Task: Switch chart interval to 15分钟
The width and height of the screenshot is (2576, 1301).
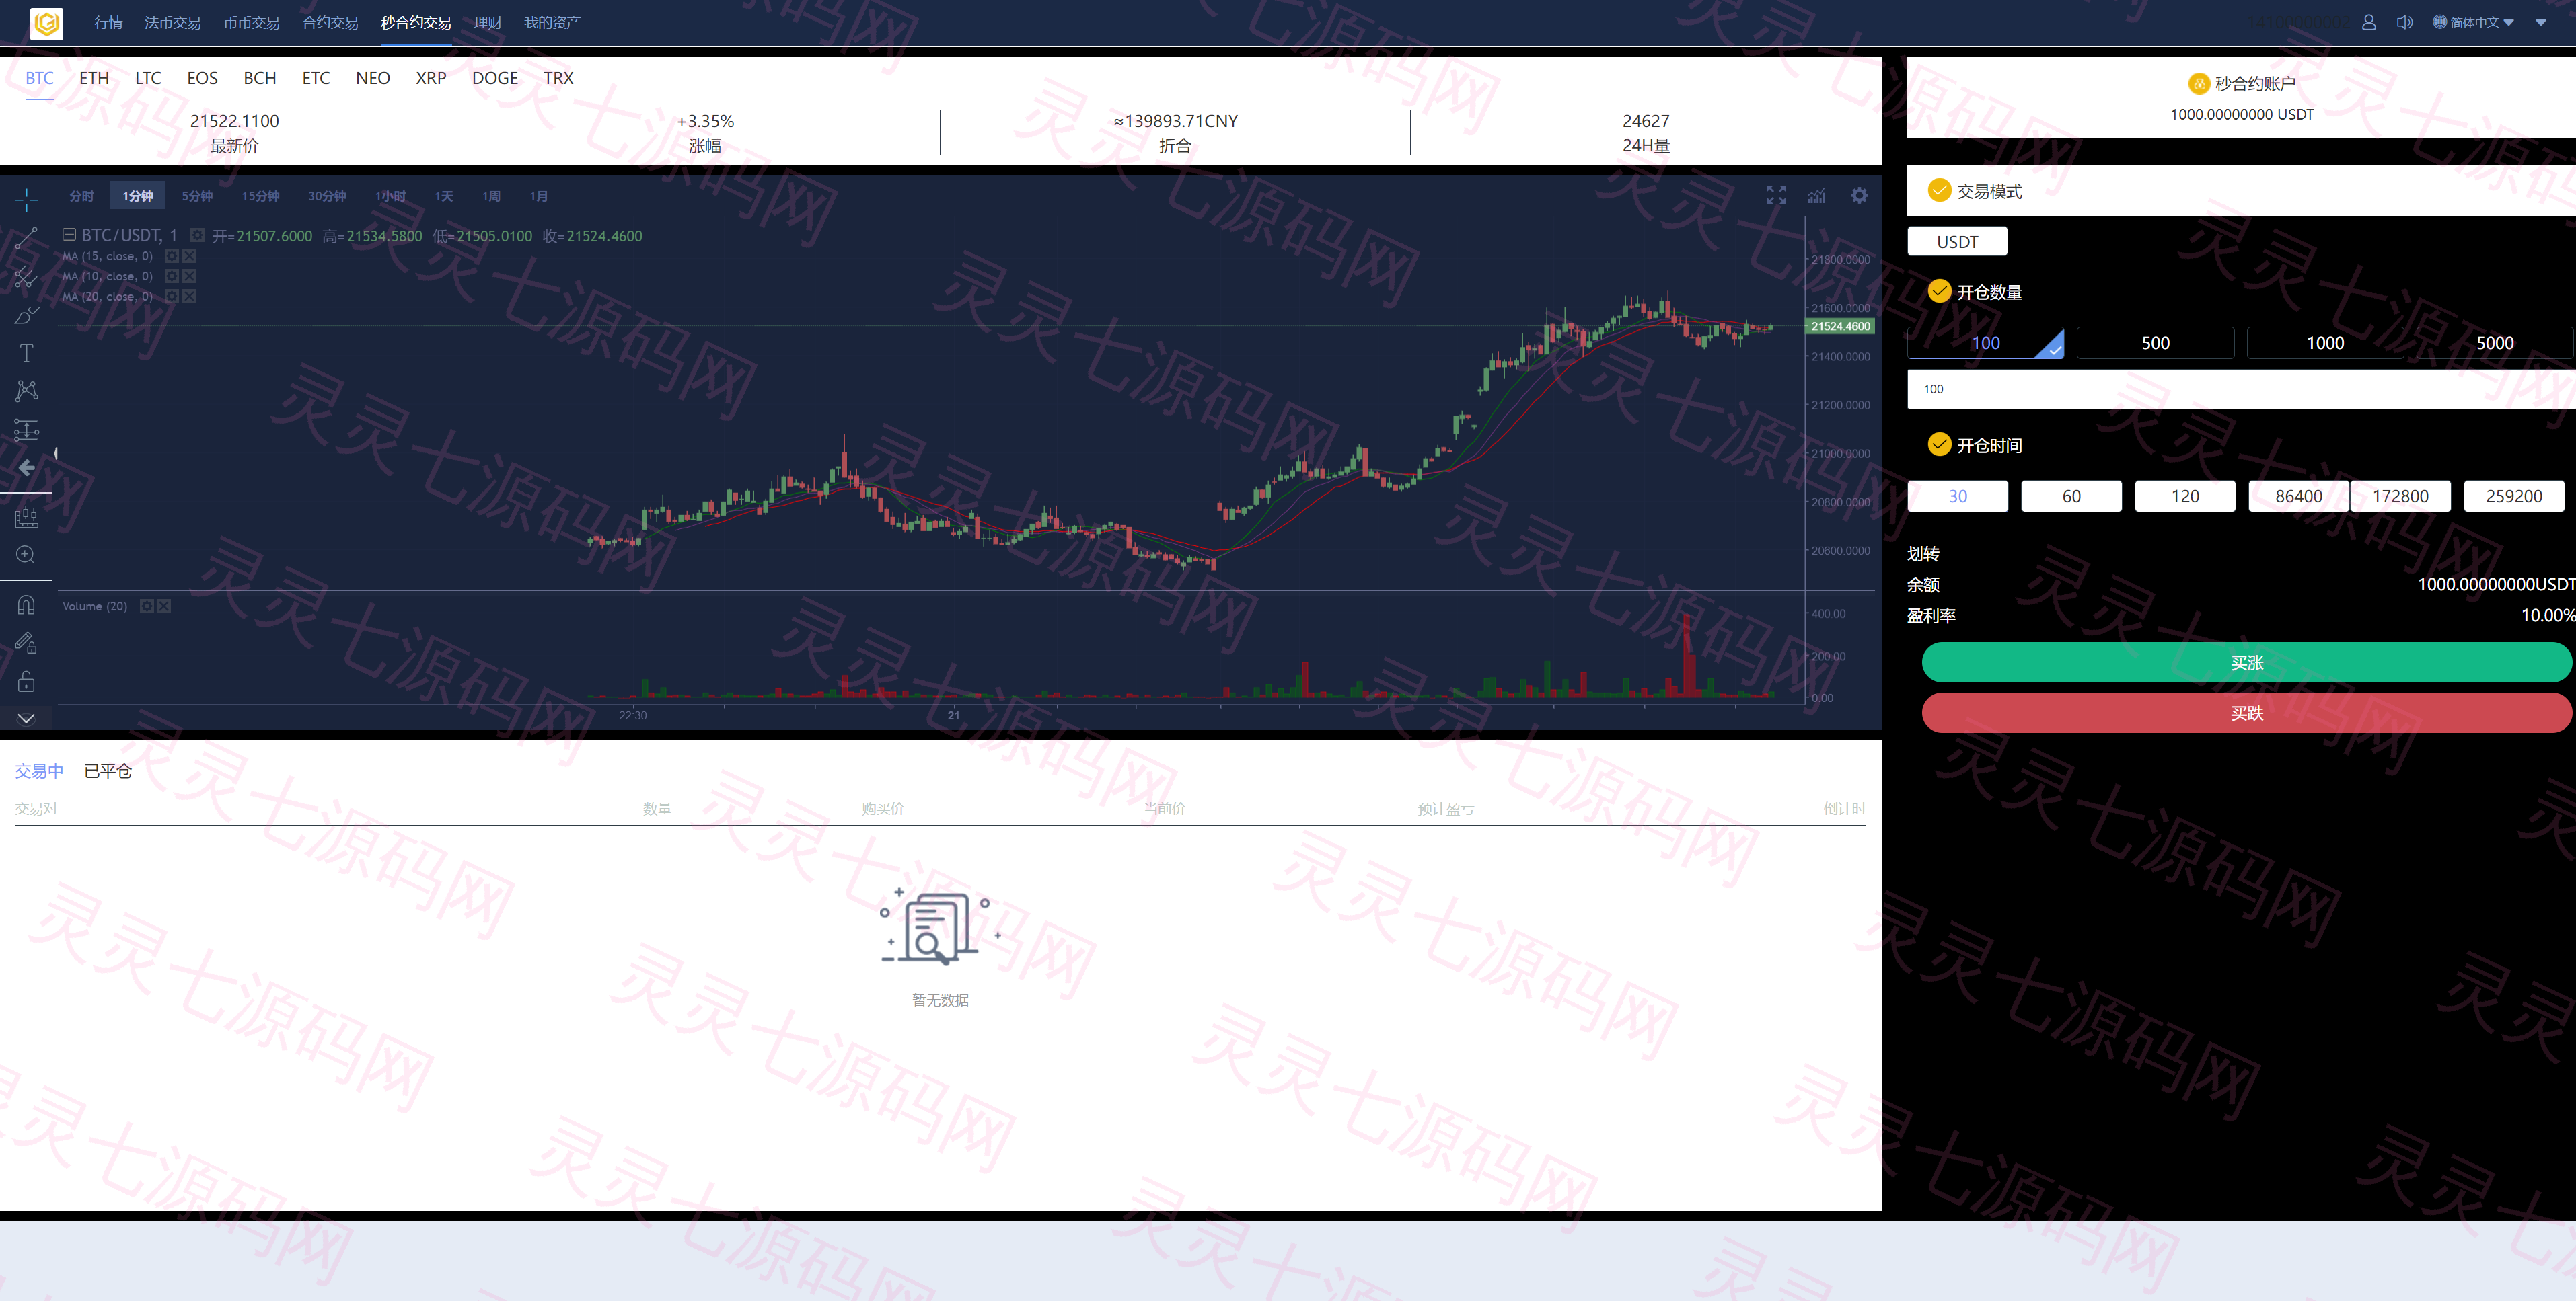Action: (260, 196)
